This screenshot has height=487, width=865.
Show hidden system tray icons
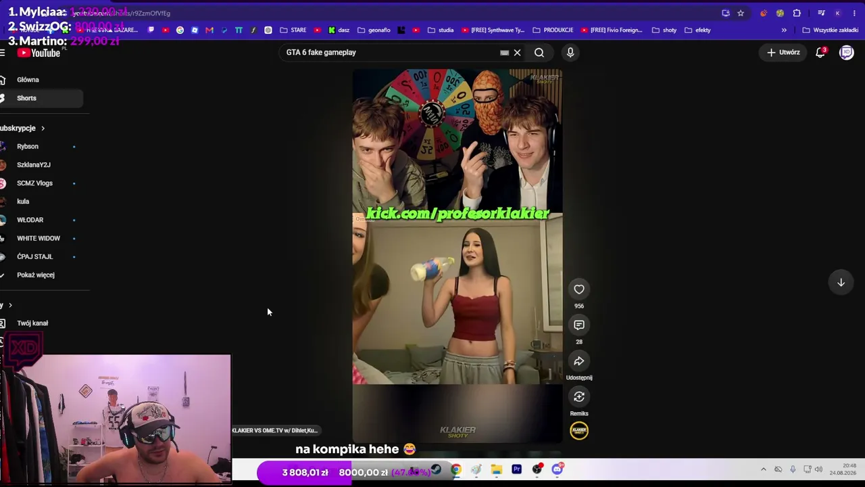(764, 469)
